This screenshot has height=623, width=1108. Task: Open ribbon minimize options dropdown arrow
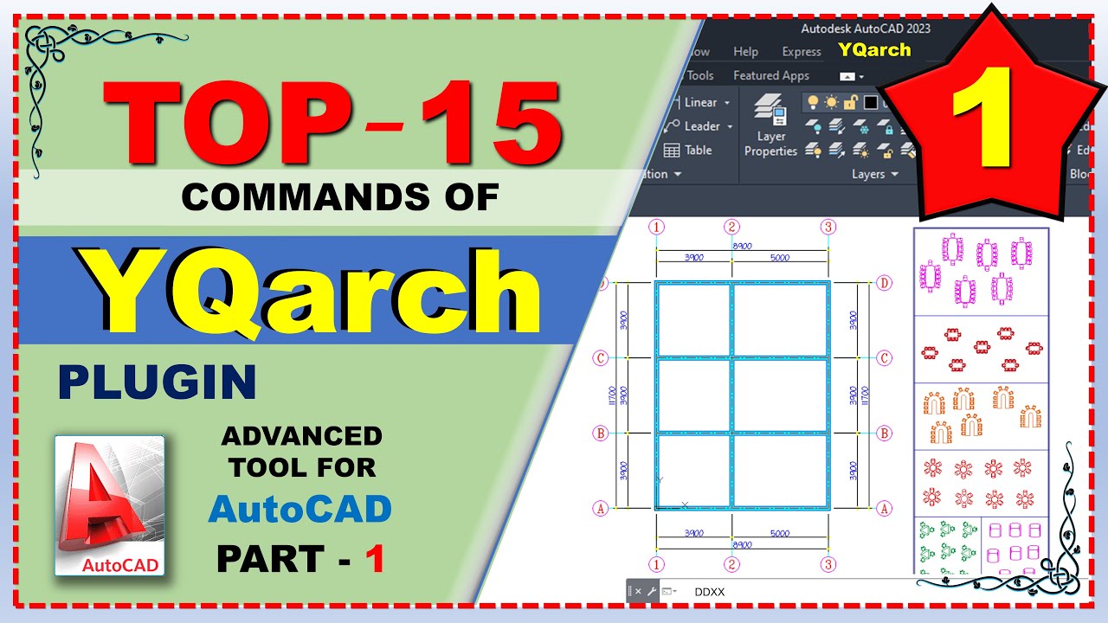(x=861, y=76)
